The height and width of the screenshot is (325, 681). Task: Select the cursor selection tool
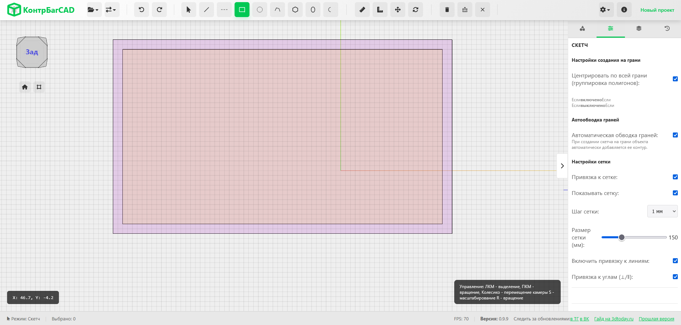click(189, 10)
